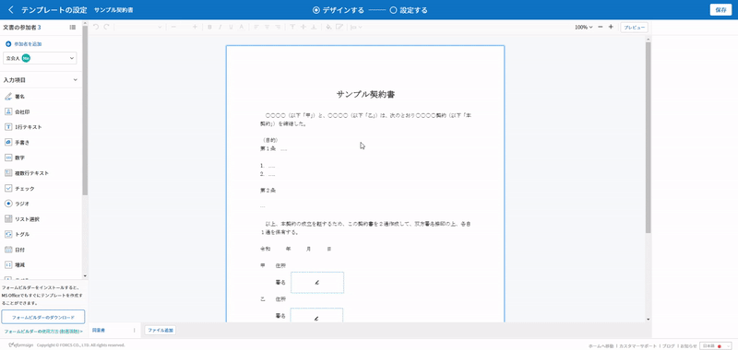The width and height of the screenshot is (738, 350).
Task: Open the fill color bucket tool
Action: [x=329, y=27]
